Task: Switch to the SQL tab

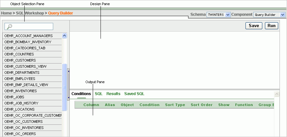Action: (99, 94)
